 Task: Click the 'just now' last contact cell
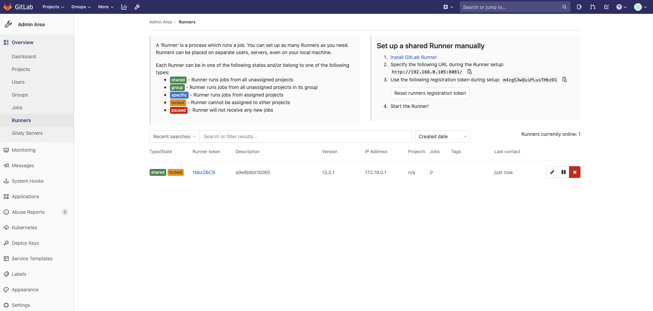(503, 172)
